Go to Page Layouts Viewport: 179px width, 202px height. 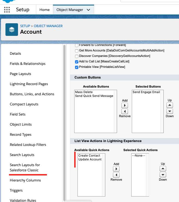(x=20, y=74)
